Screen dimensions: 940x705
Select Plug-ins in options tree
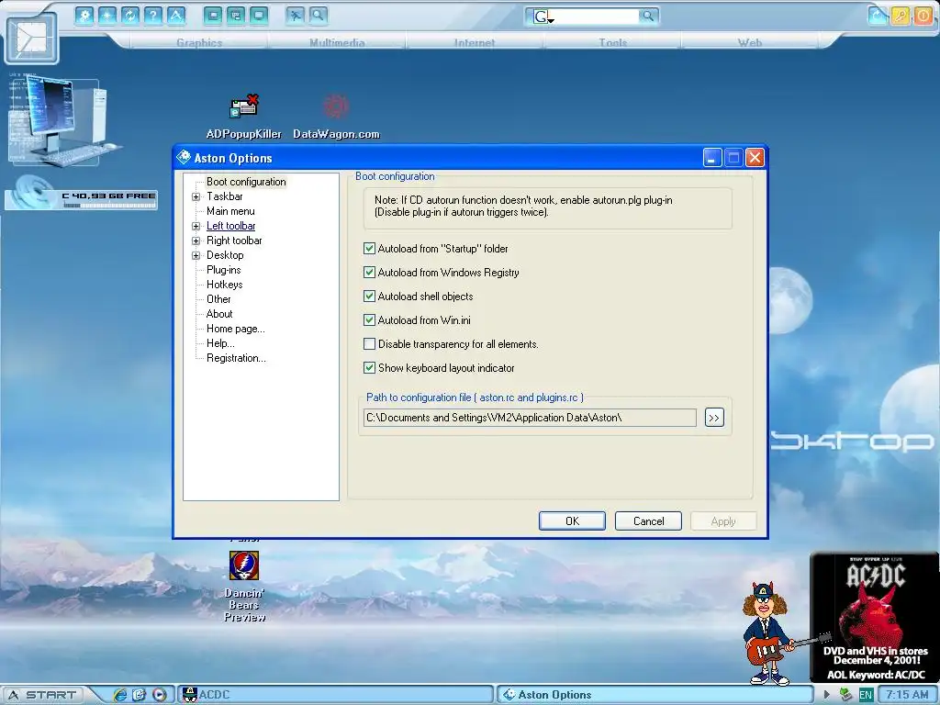224,270
